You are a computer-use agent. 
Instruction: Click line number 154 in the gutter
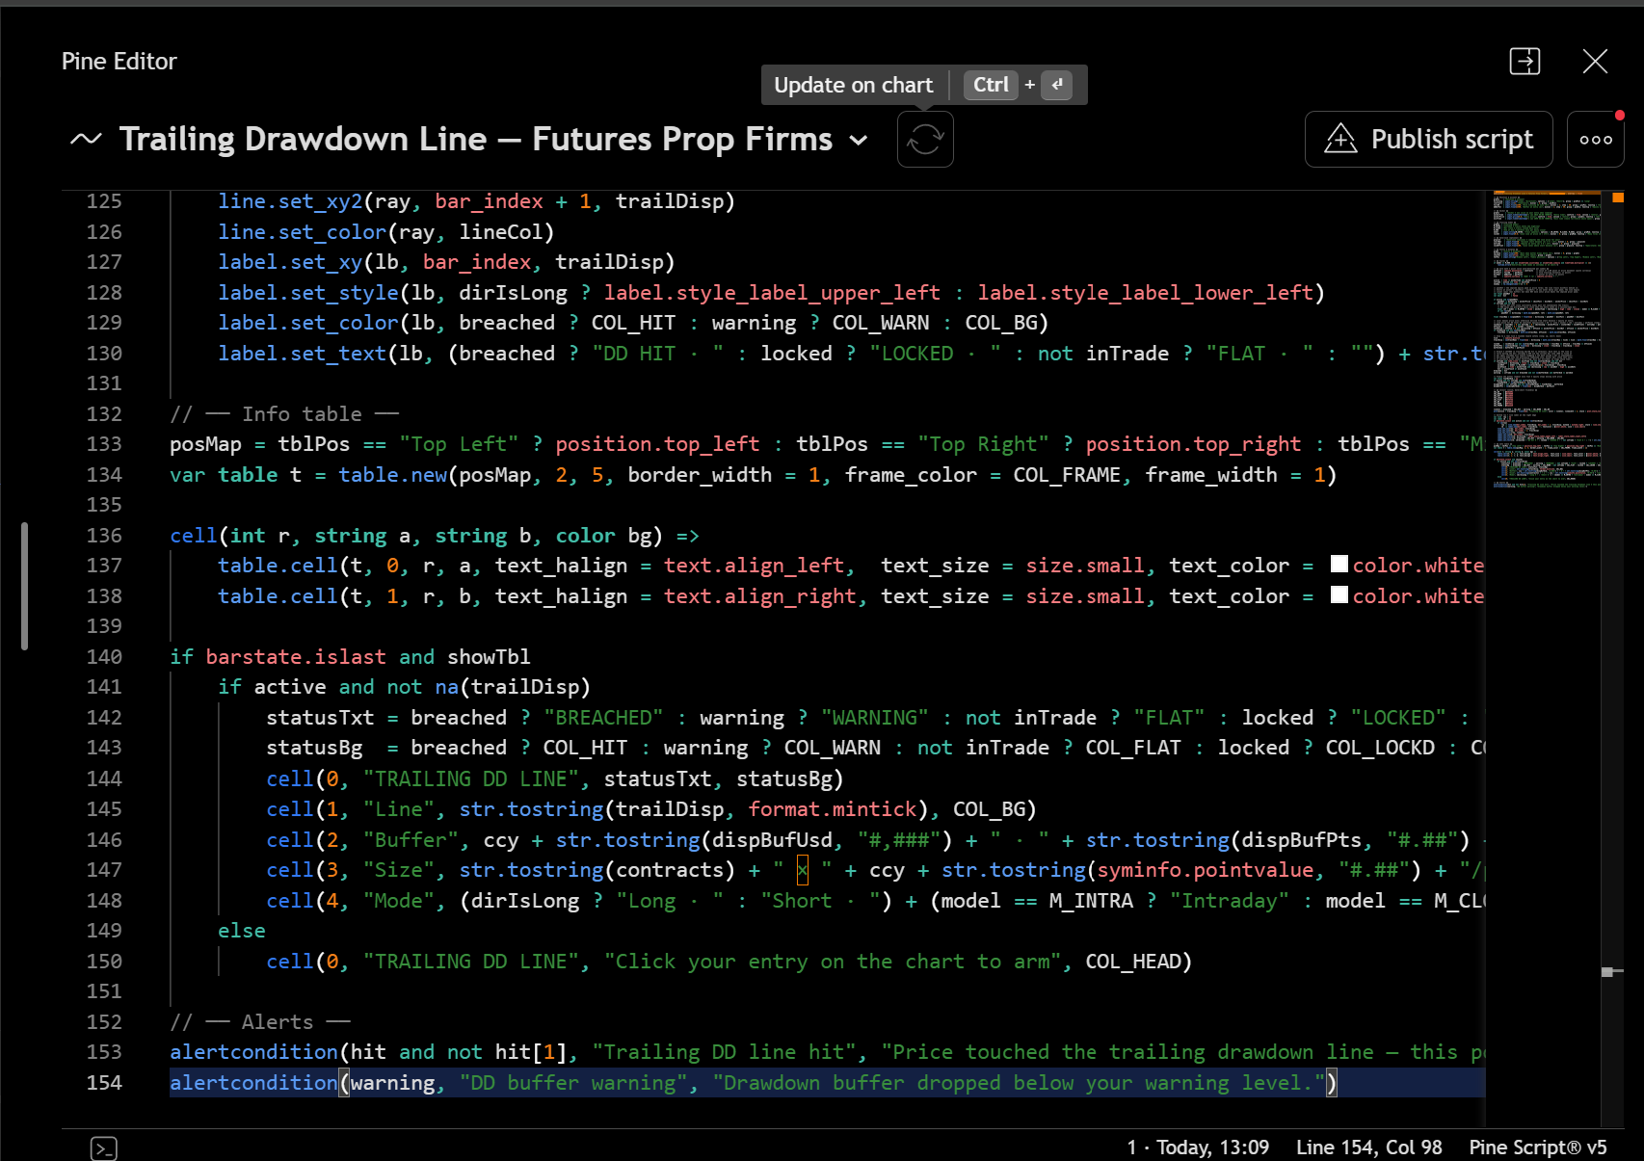pyautogui.click(x=104, y=1083)
